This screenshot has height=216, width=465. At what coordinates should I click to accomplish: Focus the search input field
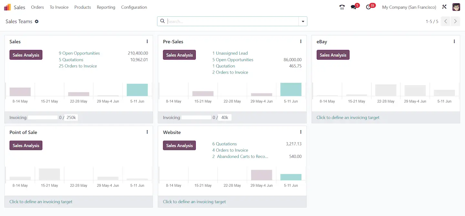(232, 21)
